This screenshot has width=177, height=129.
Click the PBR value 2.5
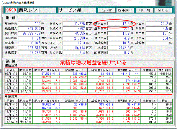(x=157, y=29)
